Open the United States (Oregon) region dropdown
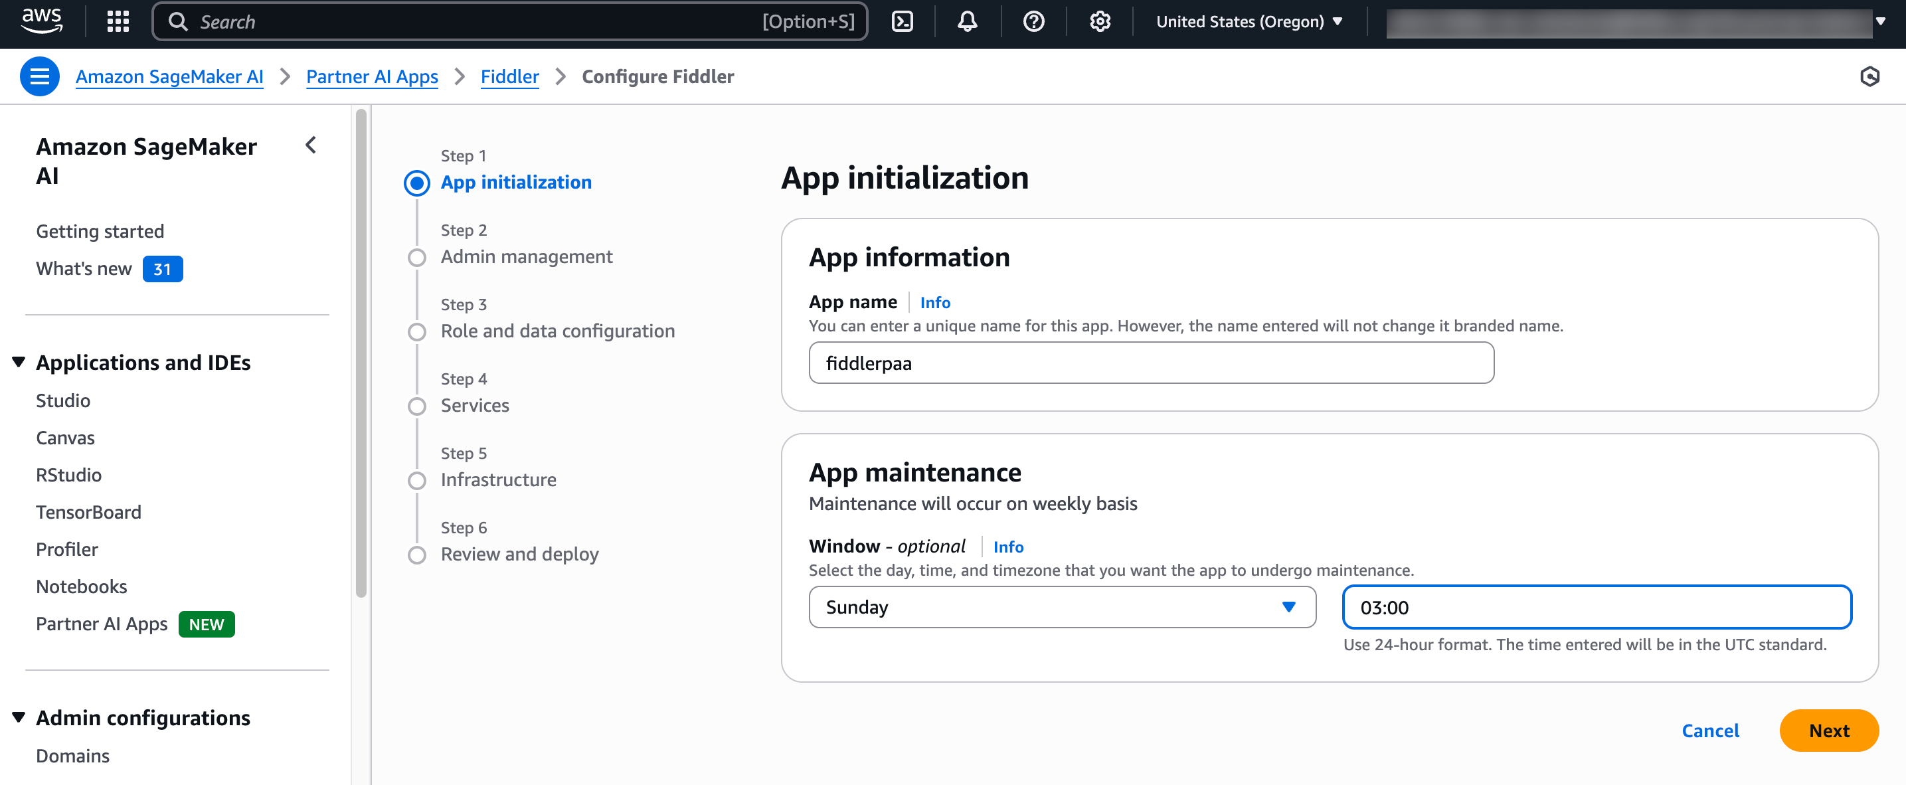The width and height of the screenshot is (1906, 785). [x=1251, y=21]
